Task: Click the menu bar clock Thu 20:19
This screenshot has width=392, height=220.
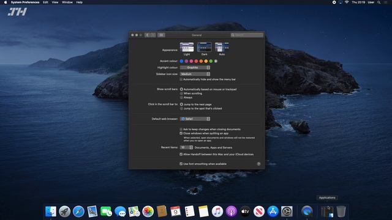Action: (x=358, y=2)
